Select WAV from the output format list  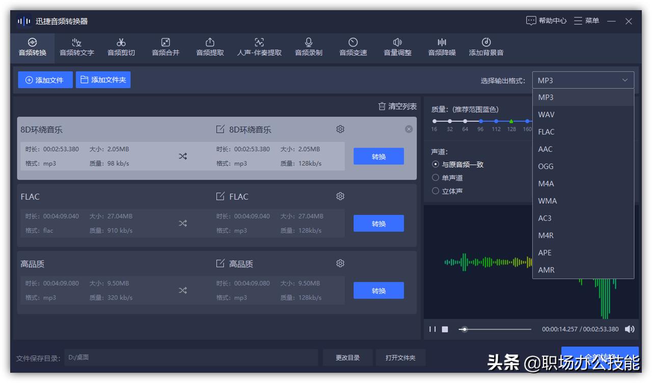coord(546,115)
